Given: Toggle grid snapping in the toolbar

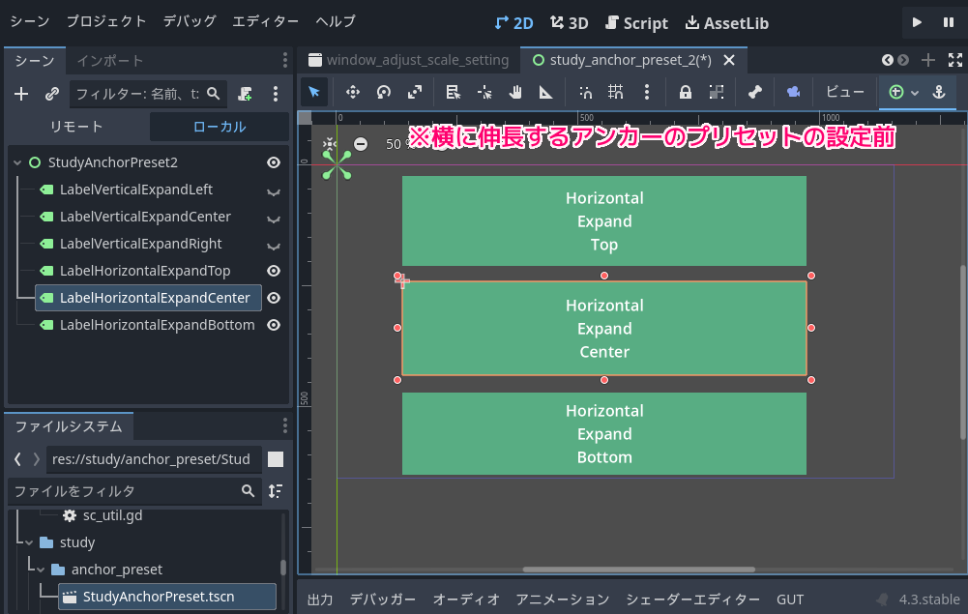Looking at the screenshot, I should [x=618, y=92].
